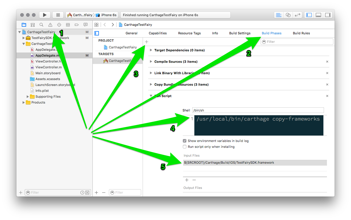
Task: Open the issue navigator warning icon
Action: 50,25
